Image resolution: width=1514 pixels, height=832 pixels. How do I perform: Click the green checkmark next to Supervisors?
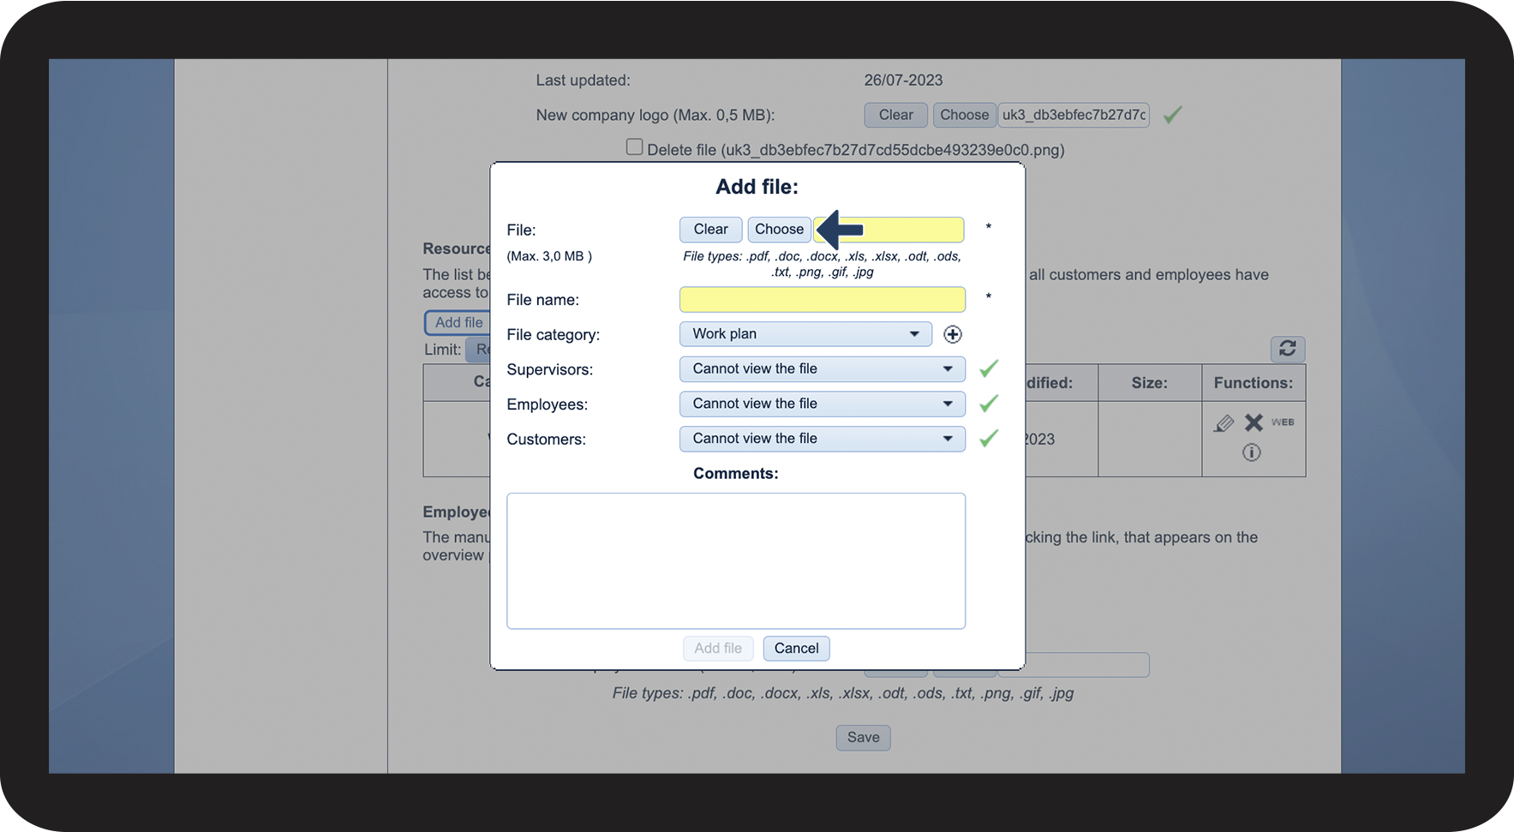pos(989,368)
